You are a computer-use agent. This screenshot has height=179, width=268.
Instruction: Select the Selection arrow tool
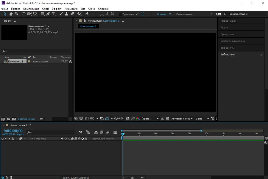[5, 14]
